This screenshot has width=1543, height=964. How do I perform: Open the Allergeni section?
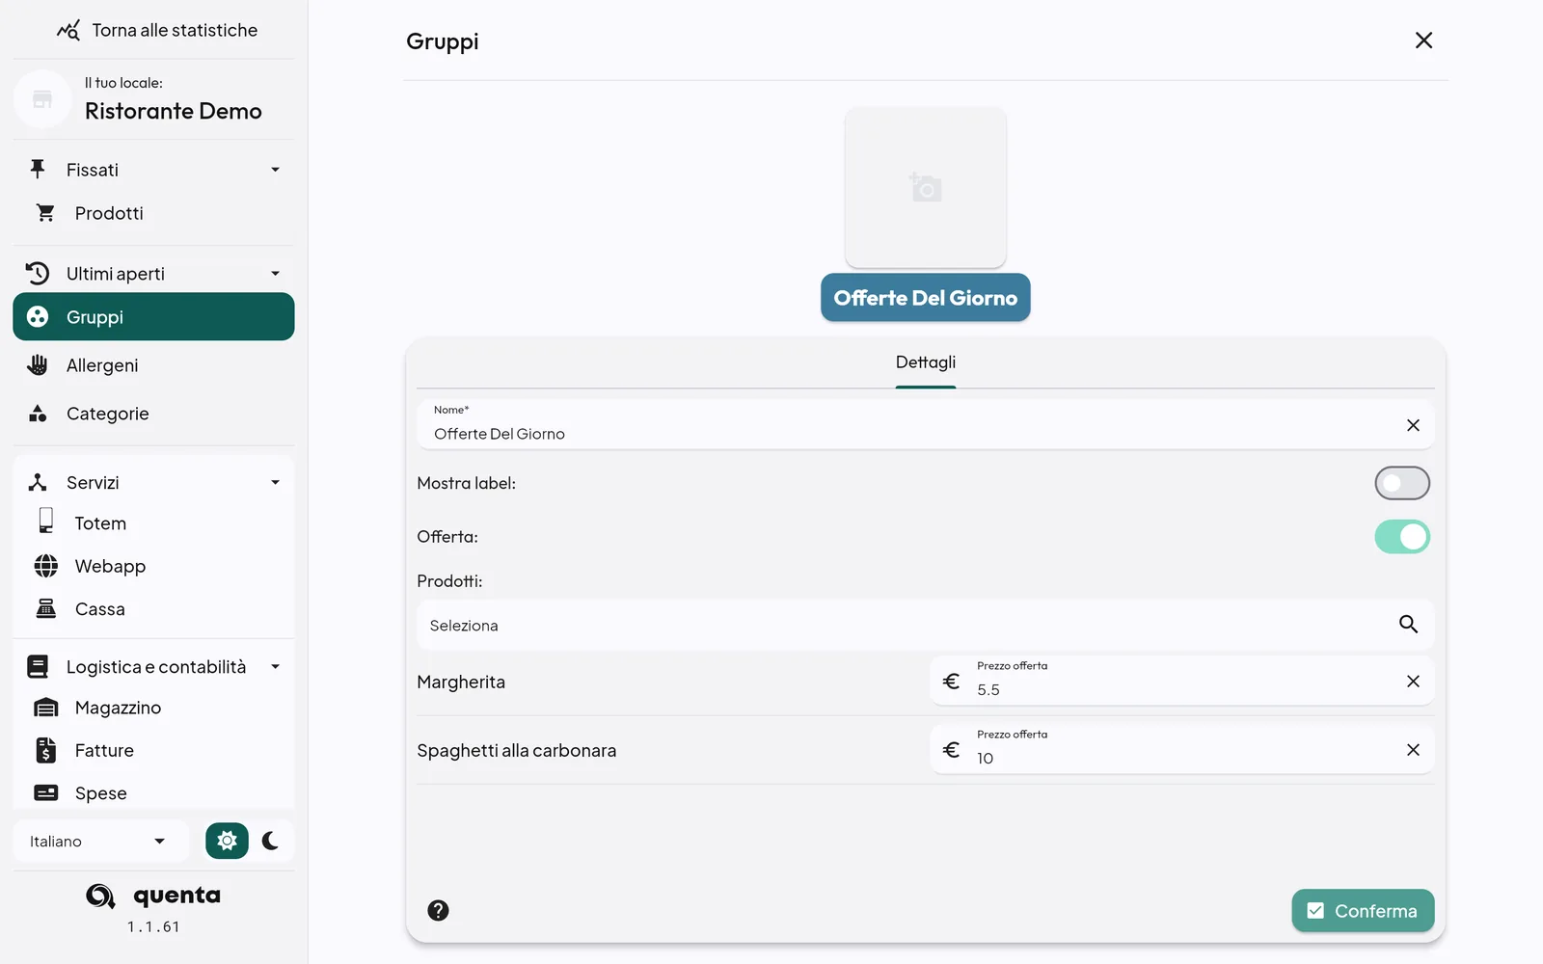pos(153,365)
